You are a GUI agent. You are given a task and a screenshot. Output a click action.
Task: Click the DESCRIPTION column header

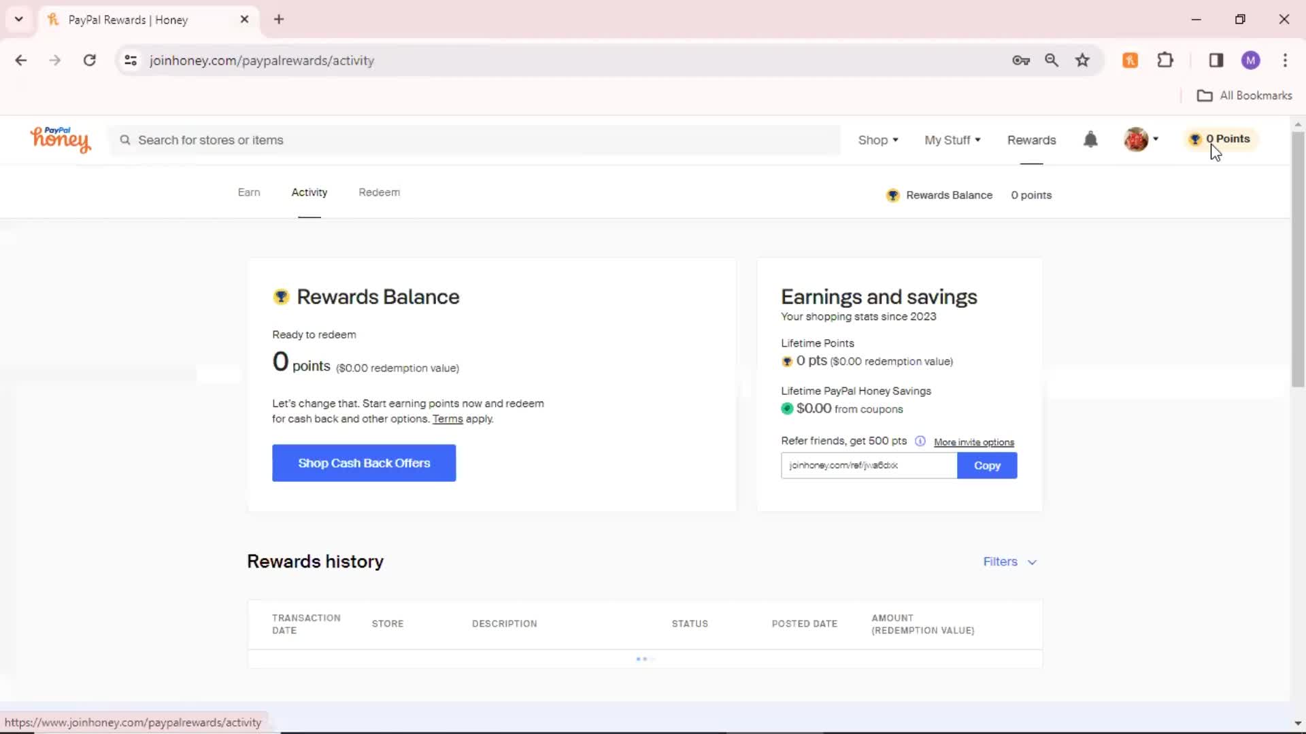[x=505, y=624]
